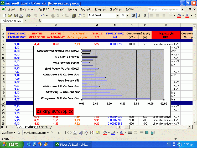Insert a Text Box from Drawing toolbar
This screenshot has height=148, width=197.
[75, 133]
